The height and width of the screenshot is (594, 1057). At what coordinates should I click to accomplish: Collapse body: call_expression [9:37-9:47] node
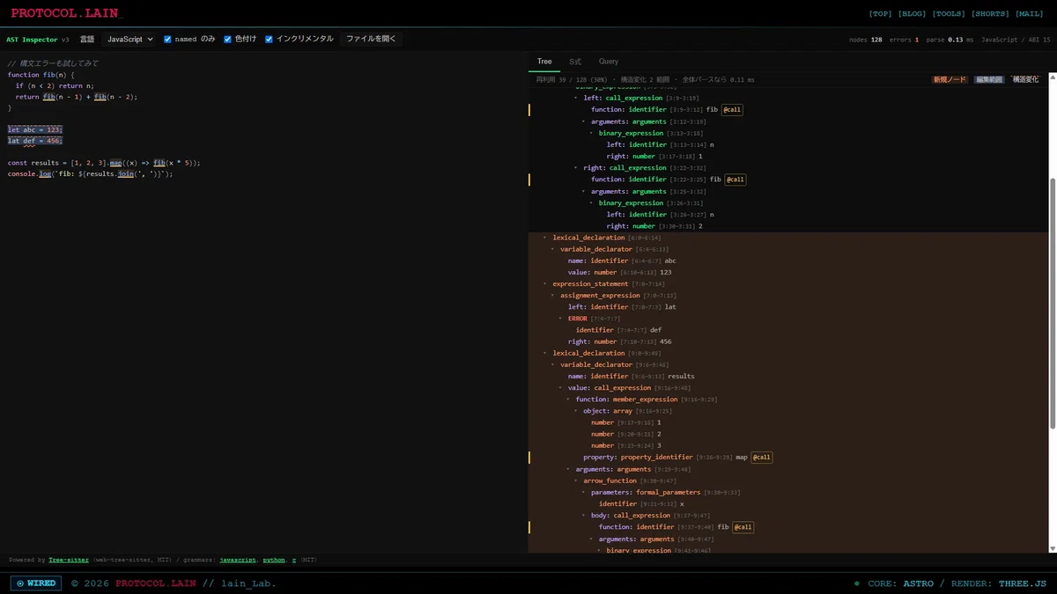point(584,516)
